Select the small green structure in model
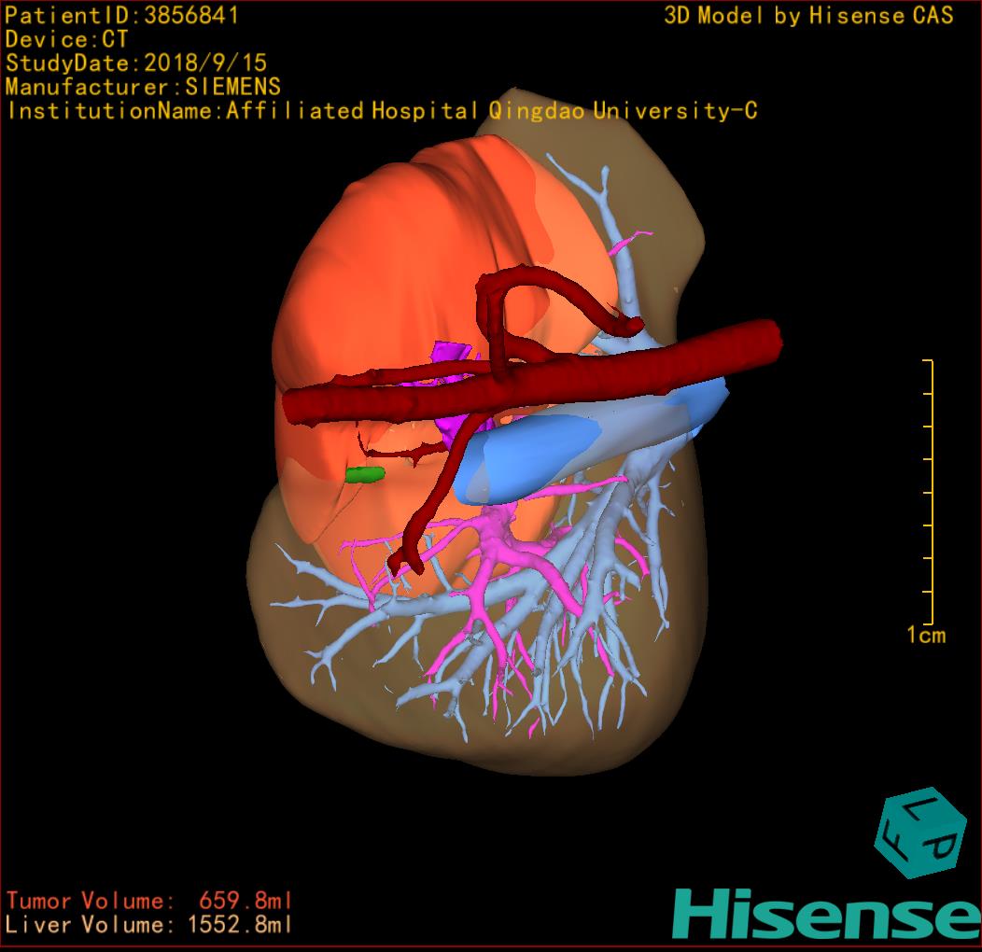The height and width of the screenshot is (952, 982). click(x=364, y=475)
